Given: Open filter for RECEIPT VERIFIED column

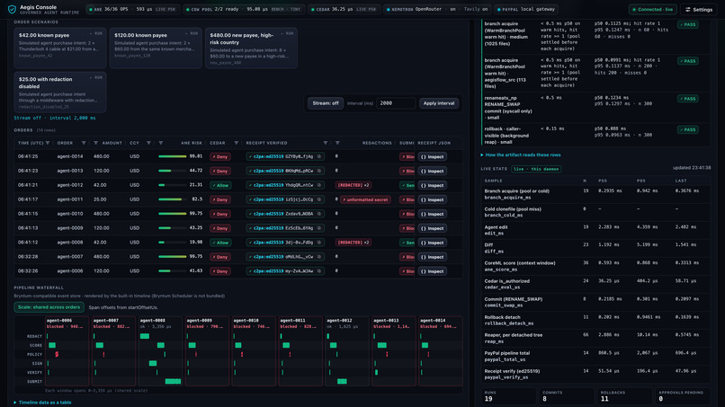Looking at the screenshot, I should coord(325,143).
